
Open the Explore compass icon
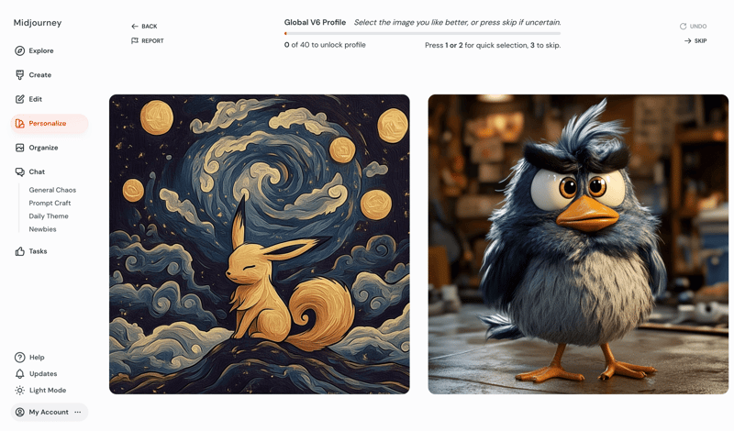tap(19, 50)
